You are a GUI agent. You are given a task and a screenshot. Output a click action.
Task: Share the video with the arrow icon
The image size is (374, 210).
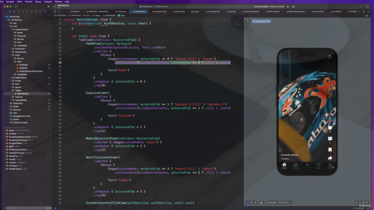[x=330, y=158]
